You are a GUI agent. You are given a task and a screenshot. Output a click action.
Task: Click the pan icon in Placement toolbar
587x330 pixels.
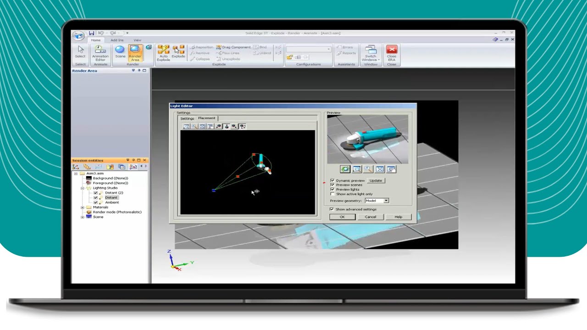(x=210, y=126)
